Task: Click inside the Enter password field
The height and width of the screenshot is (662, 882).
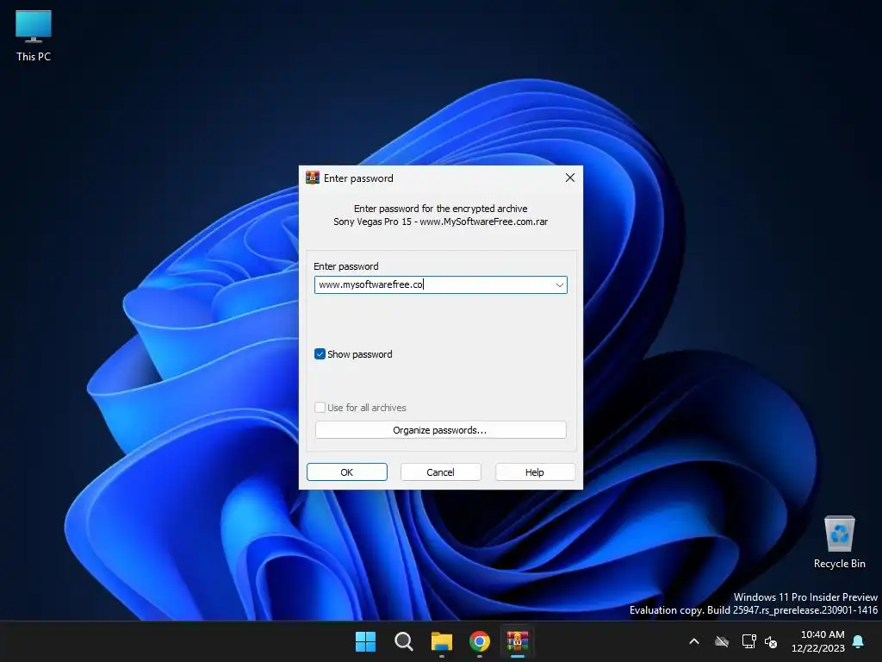Action: coord(440,284)
